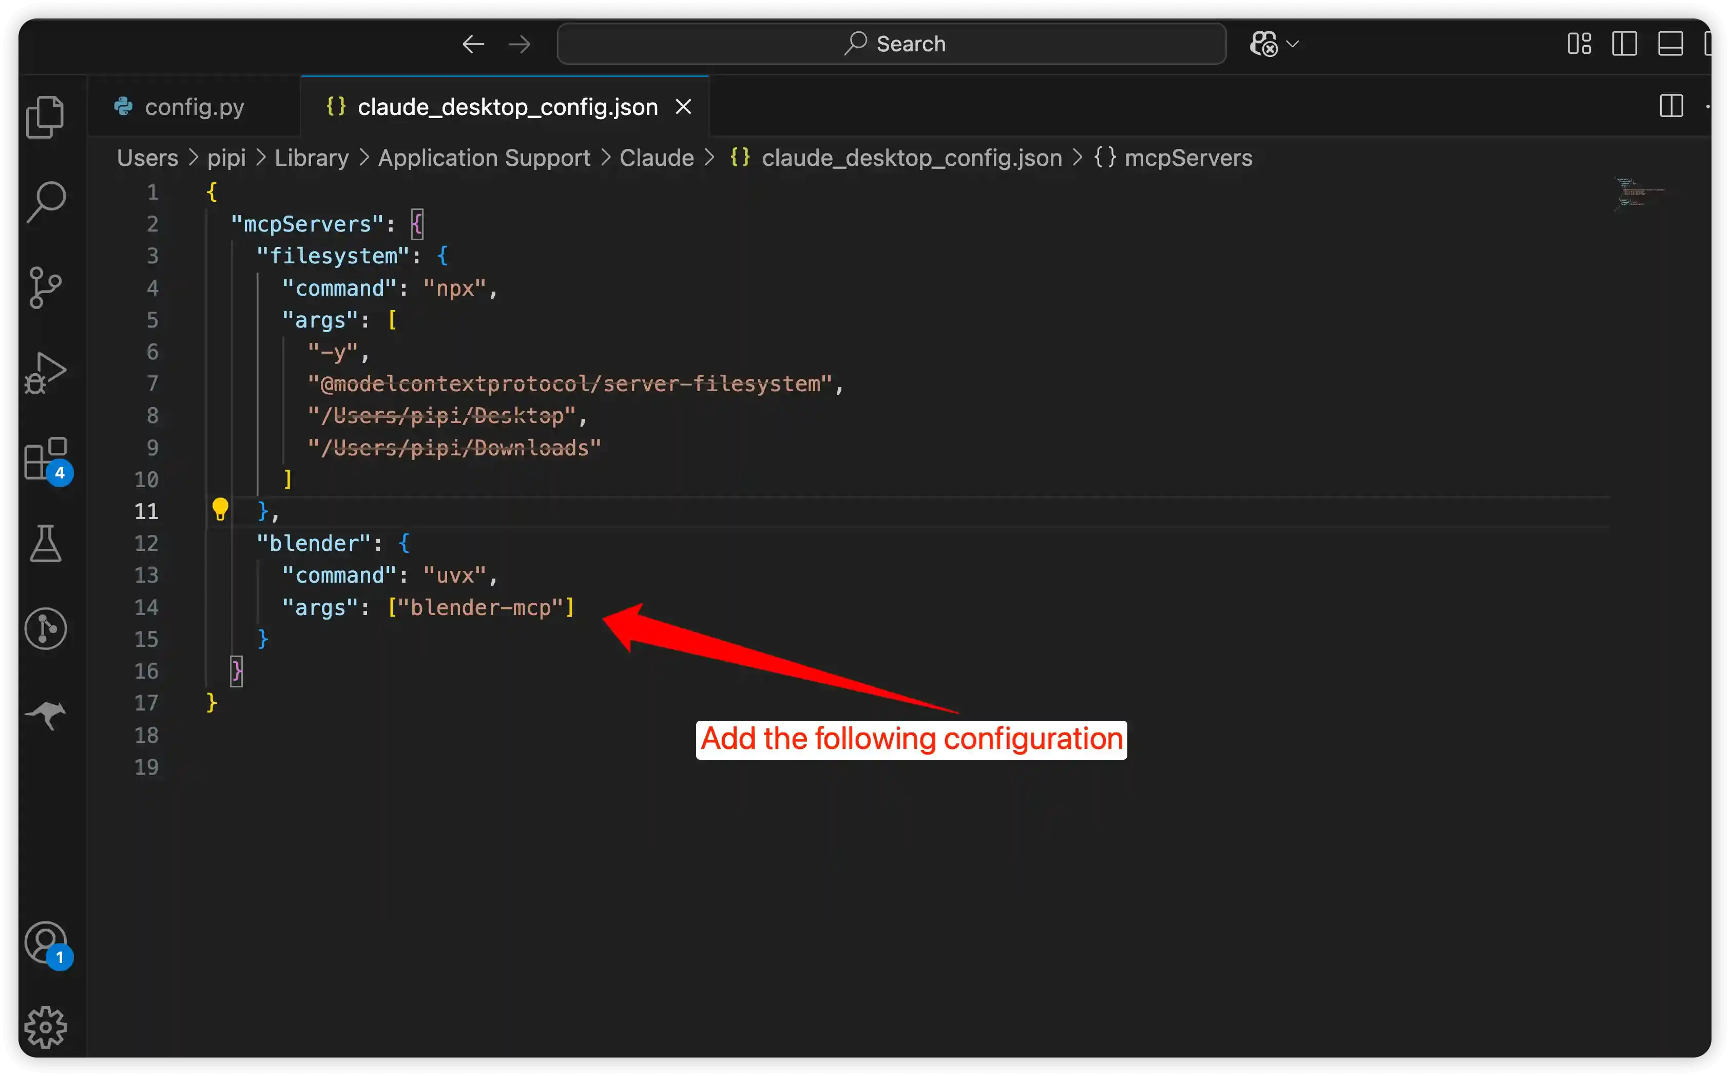Toggle the bottom panel

(x=1670, y=44)
